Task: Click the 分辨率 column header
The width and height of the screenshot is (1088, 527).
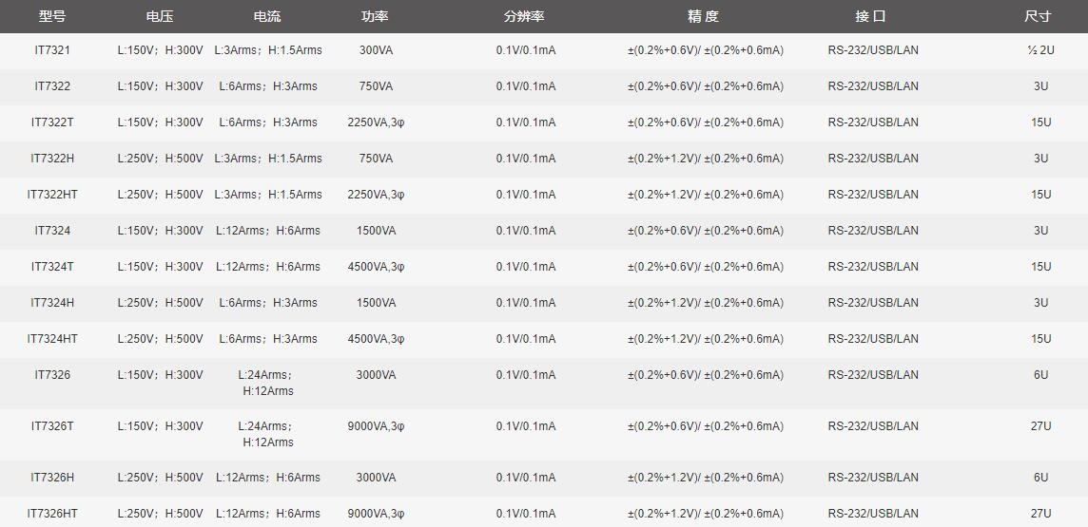Action: pos(524,16)
